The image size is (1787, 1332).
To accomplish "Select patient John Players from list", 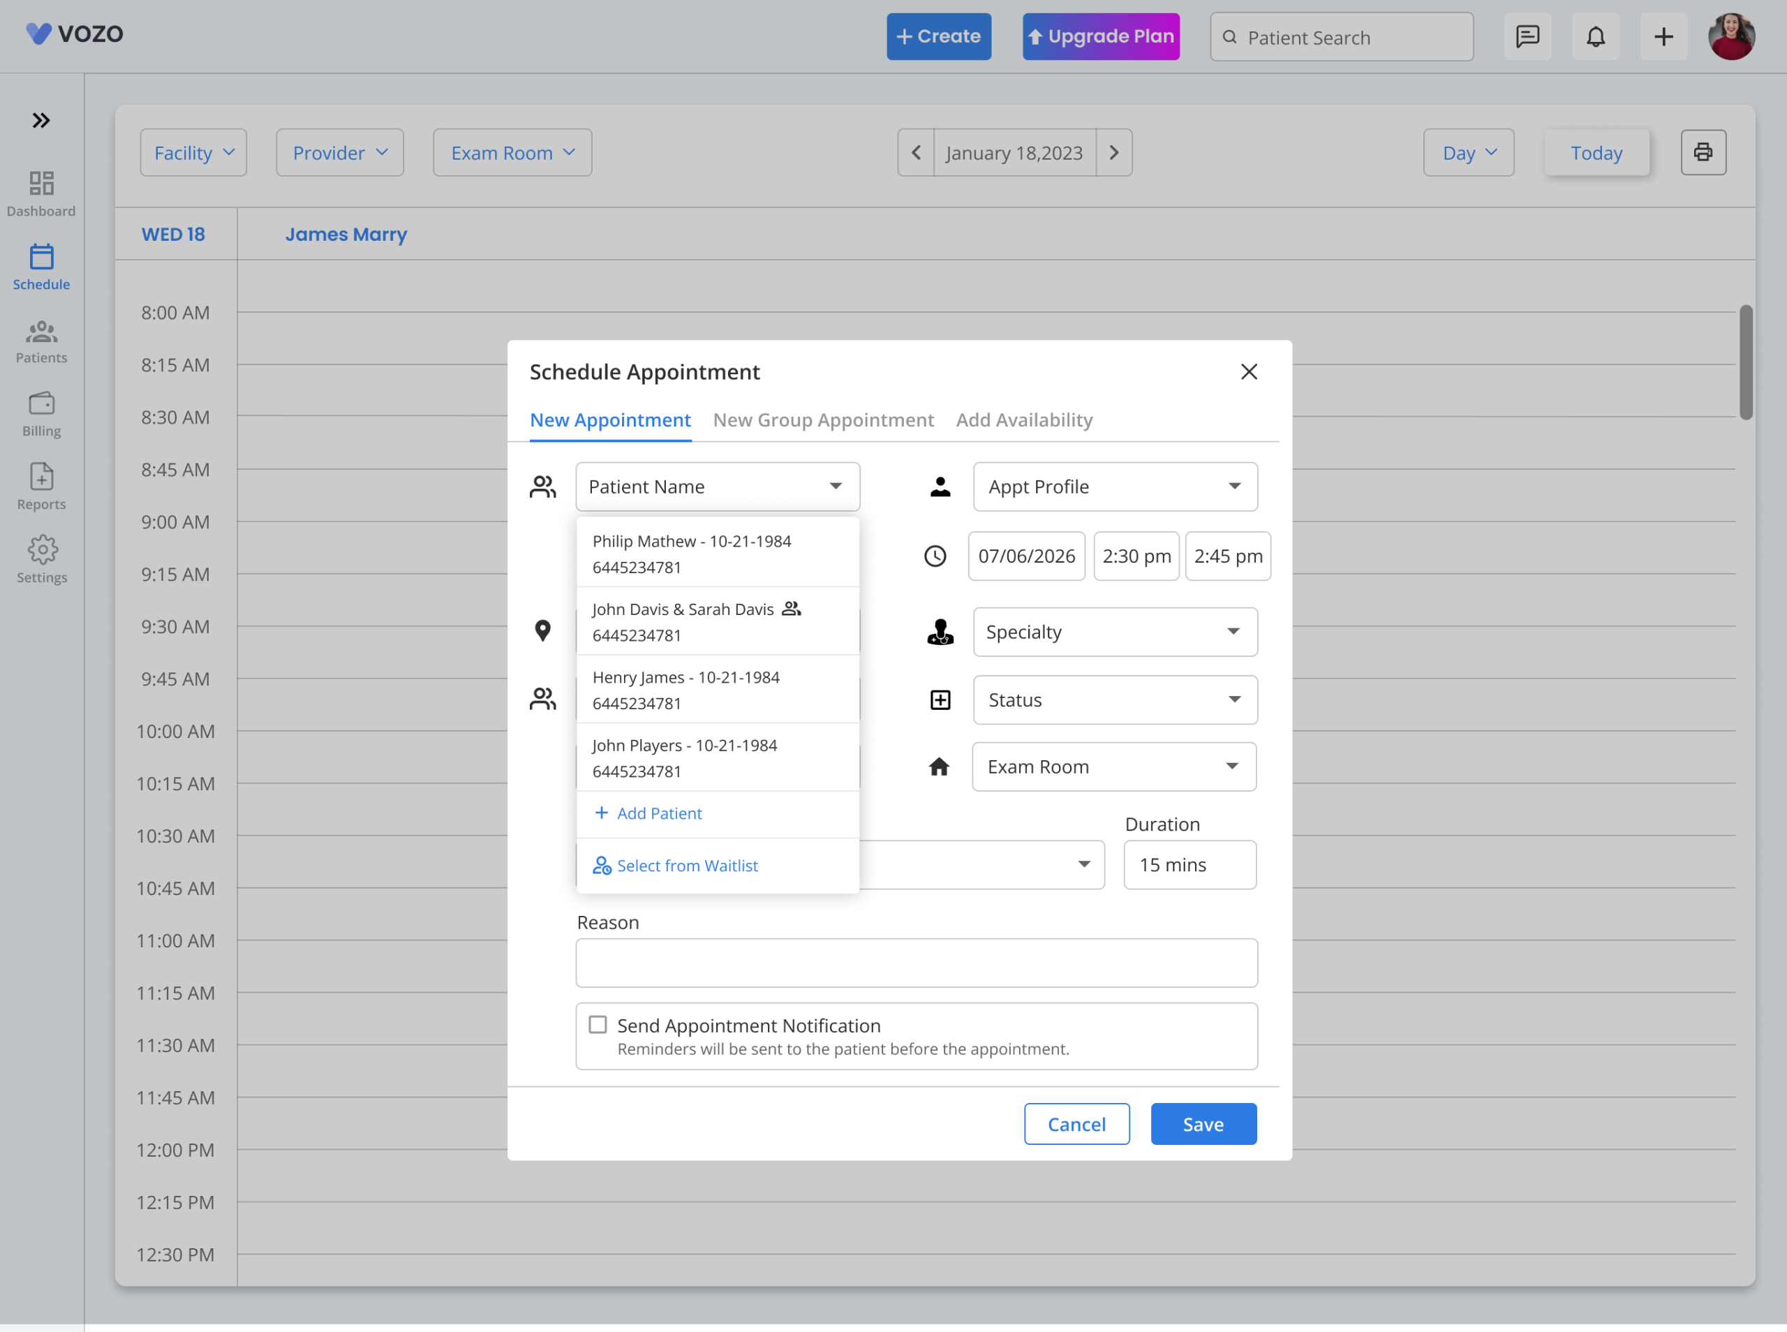I will 718,757.
